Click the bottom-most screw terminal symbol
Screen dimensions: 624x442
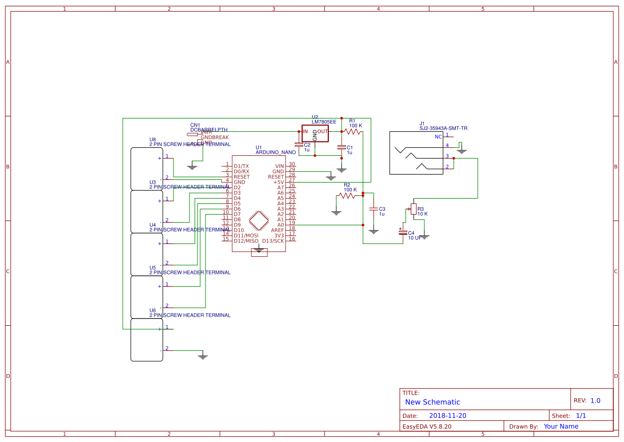coord(146,341)
